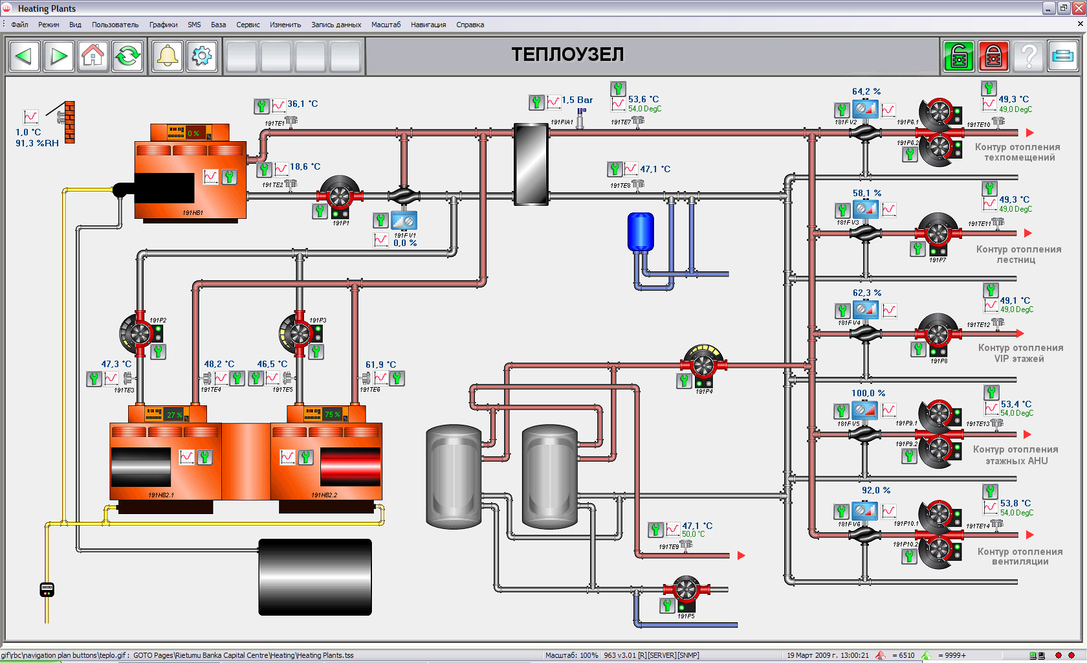Go to the home page icon
The image size is (1087, 663).
[x=93, y=56]
